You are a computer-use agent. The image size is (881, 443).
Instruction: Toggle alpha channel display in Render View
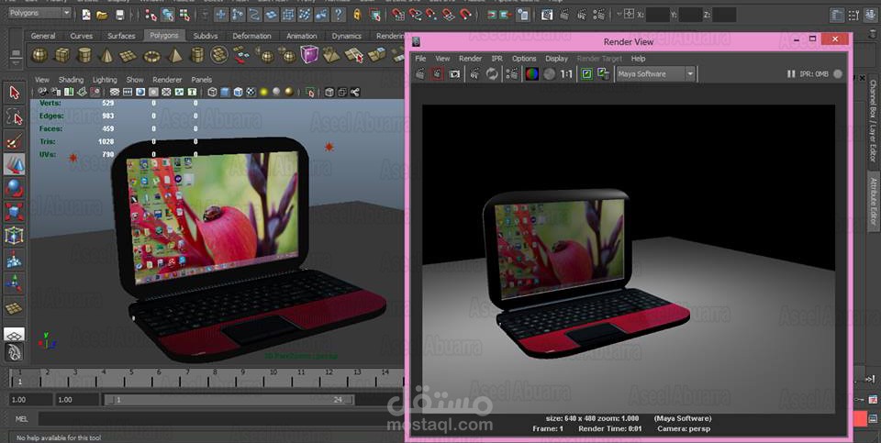coord(550,73)
